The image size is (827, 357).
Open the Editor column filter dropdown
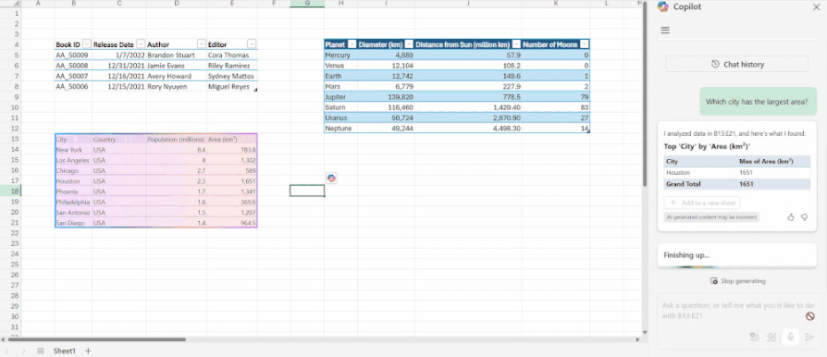(252, 44)
